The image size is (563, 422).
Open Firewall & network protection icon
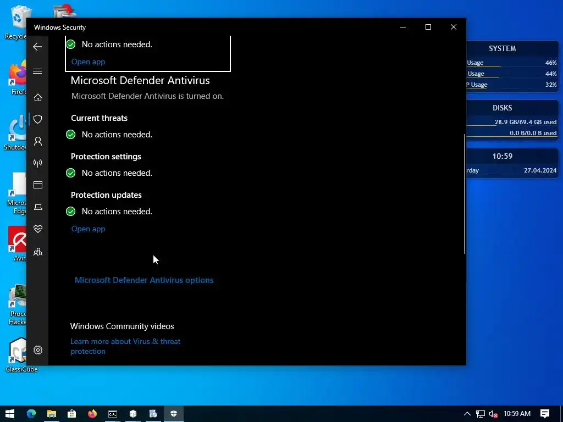tap(38, 163)
